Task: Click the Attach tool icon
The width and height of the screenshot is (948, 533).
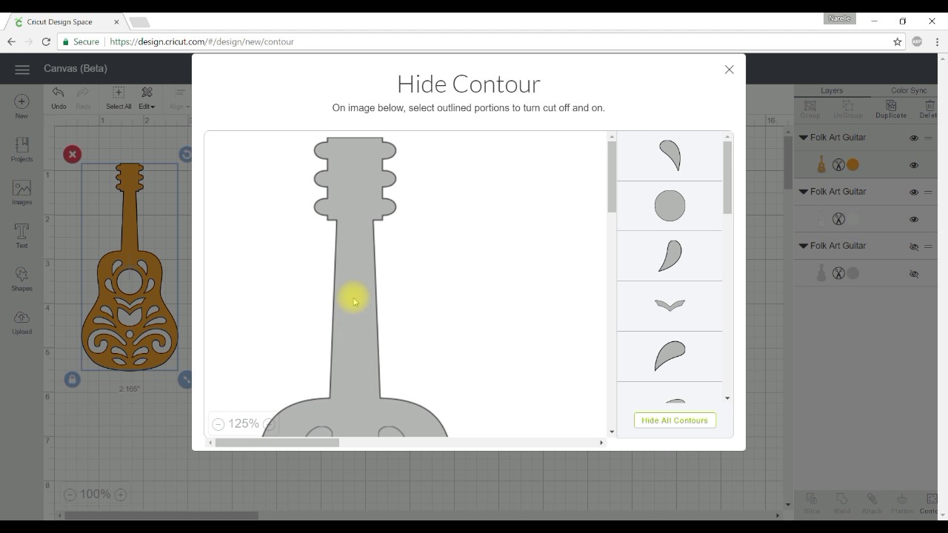Action: click(872, 503)
